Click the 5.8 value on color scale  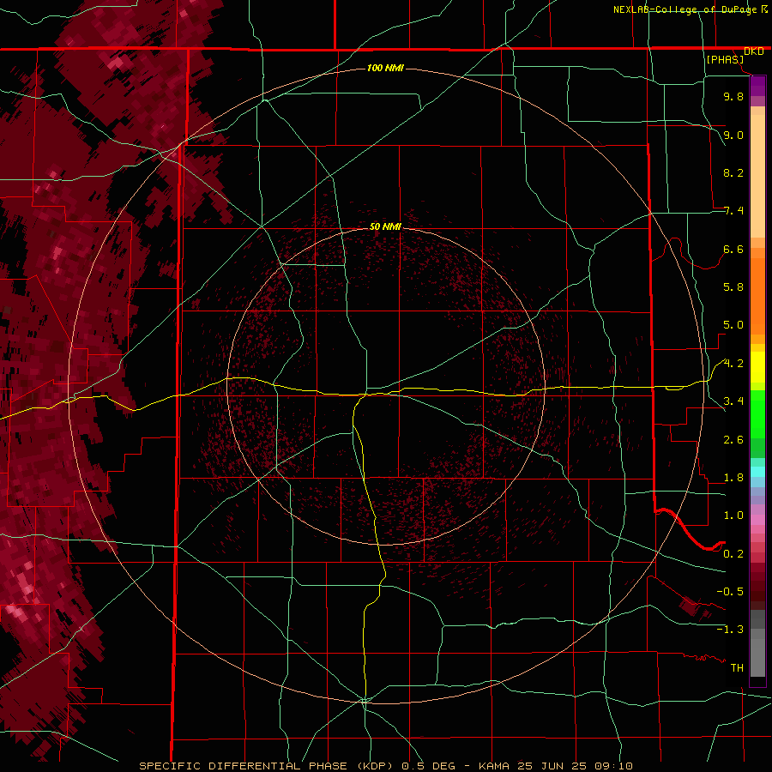click(733, 287)
